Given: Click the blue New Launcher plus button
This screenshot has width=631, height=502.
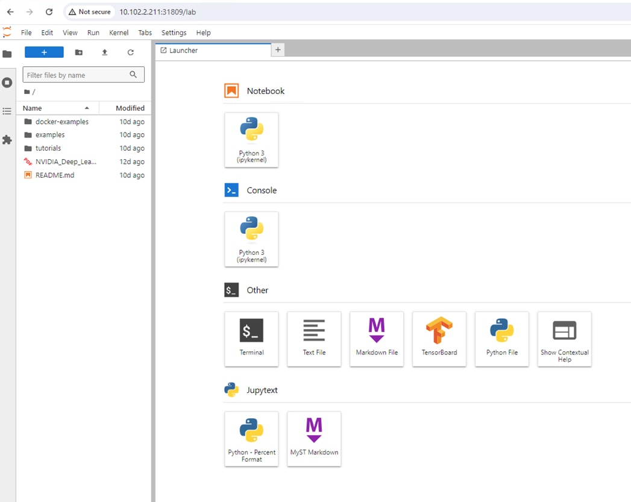Looking at the screenshot, I should 44,52.
